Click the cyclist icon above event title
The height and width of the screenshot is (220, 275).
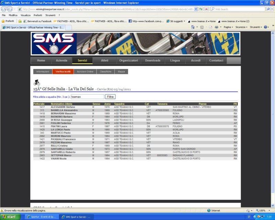coord(37,82)
